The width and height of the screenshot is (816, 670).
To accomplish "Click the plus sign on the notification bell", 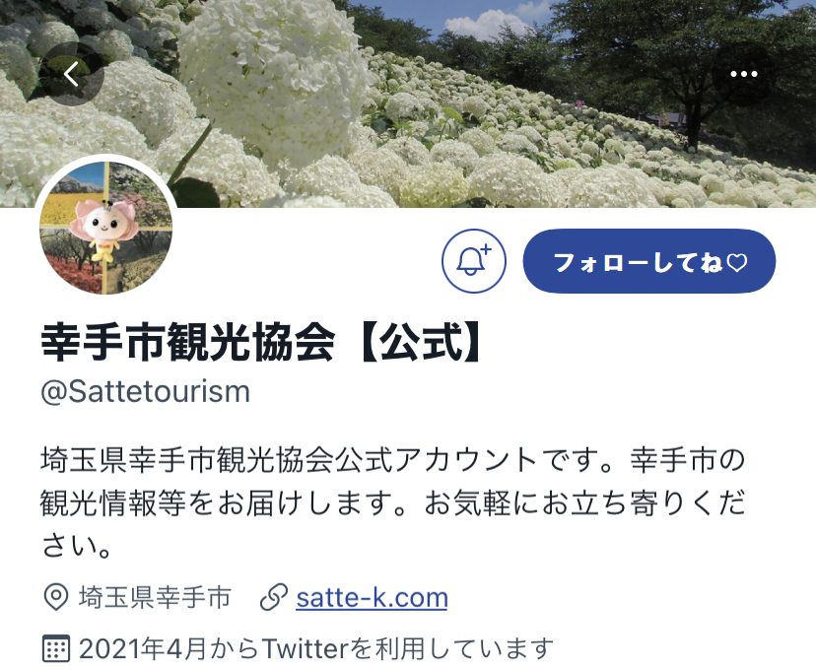I will point(487,249).
